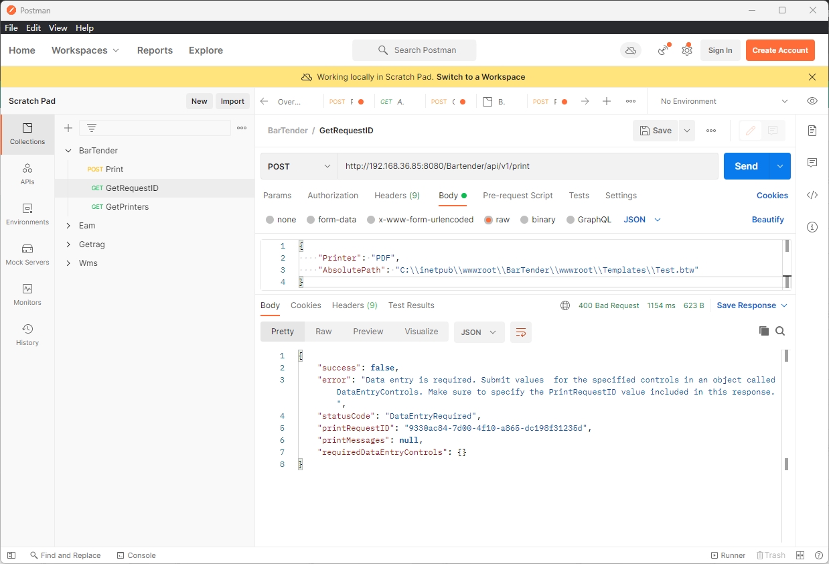Dismiss the Scratch Pad banner
This screenshot has width=829, height=564.
(812, 77)
